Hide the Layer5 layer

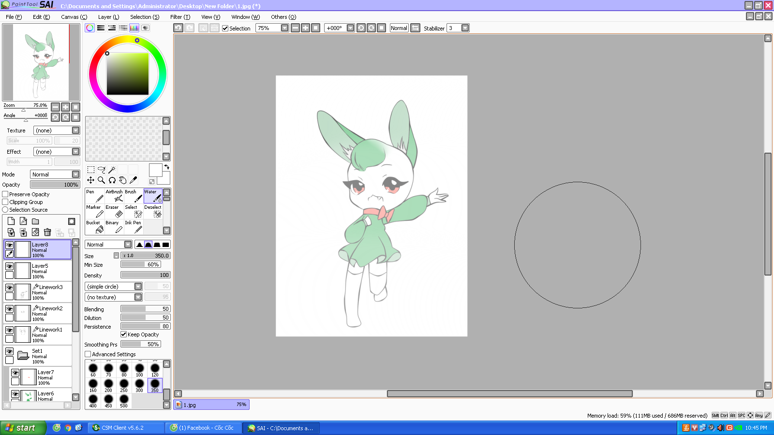point(9,266)
